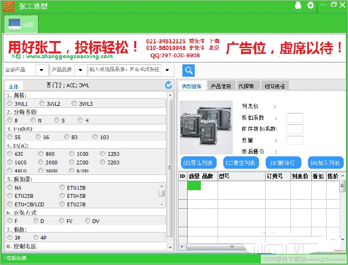
Task: Choose trip unit NA
Action: coord(10,187)
